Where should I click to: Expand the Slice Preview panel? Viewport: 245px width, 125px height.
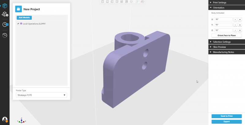tap(227, 47)
